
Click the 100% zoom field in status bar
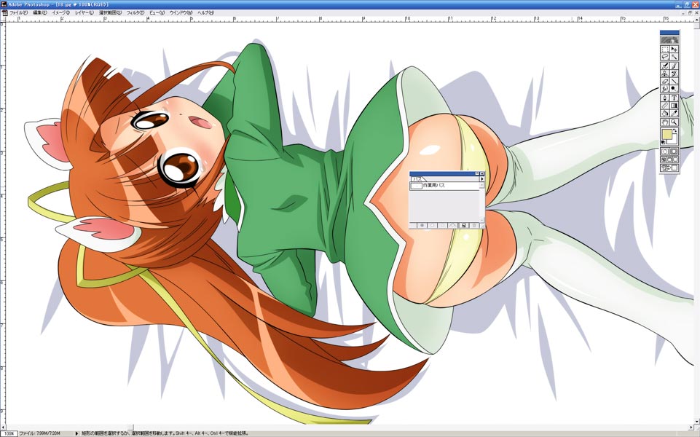[9, 433]
